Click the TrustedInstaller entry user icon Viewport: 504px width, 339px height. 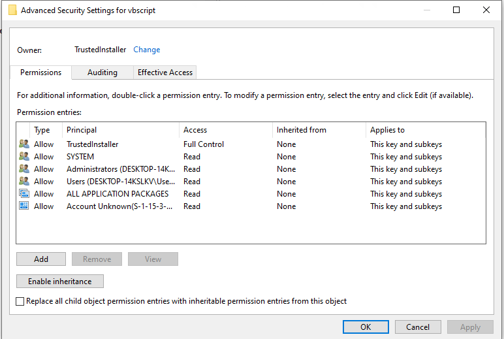(x=24, y=144)
